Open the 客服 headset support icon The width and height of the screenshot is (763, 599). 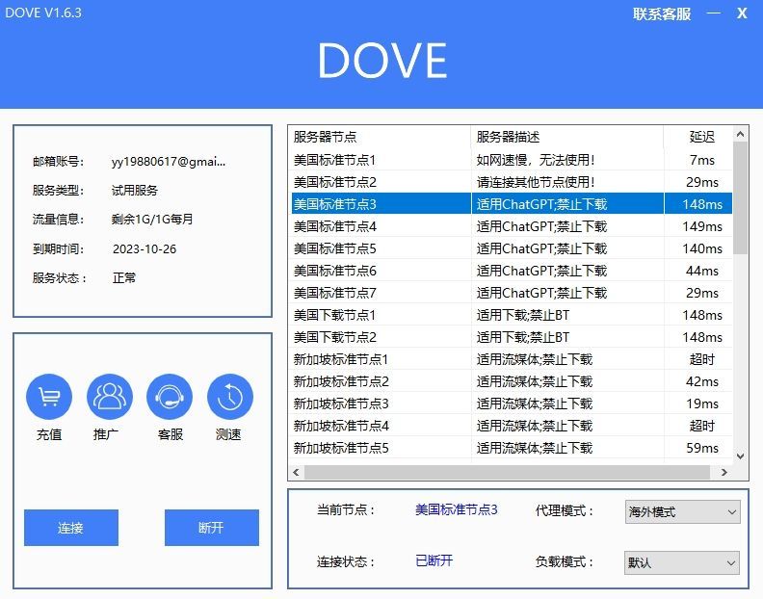[x=170, y=397]
